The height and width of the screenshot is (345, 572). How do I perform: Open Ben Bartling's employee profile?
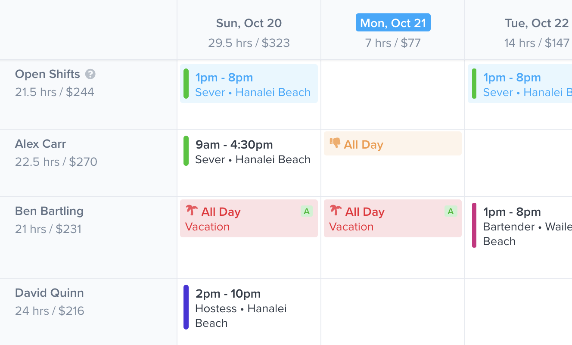[49, 211]
